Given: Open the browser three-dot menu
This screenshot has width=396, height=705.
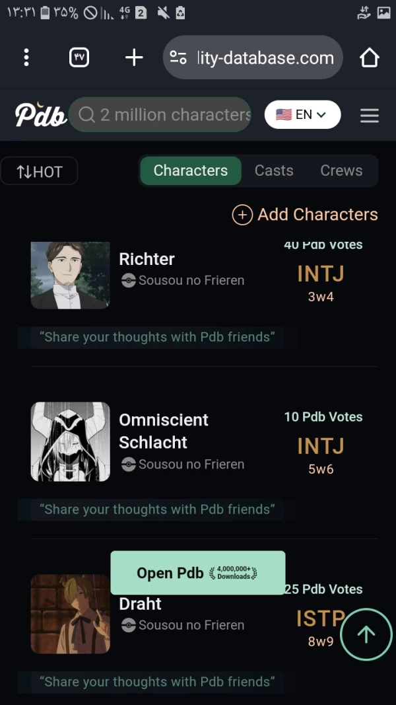Looking at the screenshot, I should tap(26, 57).
